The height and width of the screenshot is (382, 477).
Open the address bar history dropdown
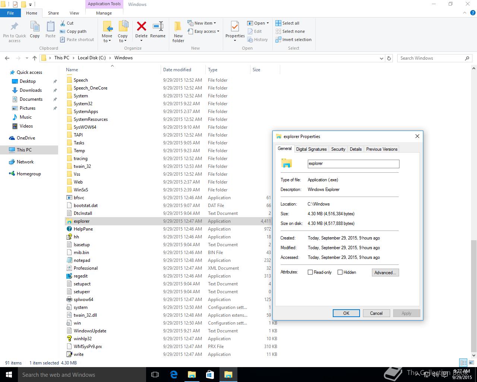tap(381, 58)
